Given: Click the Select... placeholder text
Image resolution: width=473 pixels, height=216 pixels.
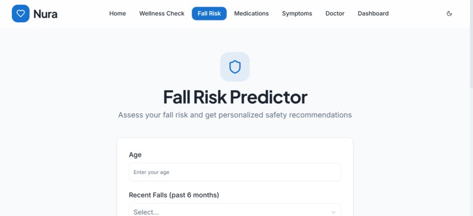Looking at the screenshot, I should (146, 212).
